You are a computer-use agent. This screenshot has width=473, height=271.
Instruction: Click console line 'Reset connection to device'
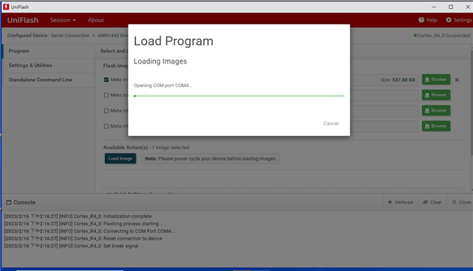83,239
